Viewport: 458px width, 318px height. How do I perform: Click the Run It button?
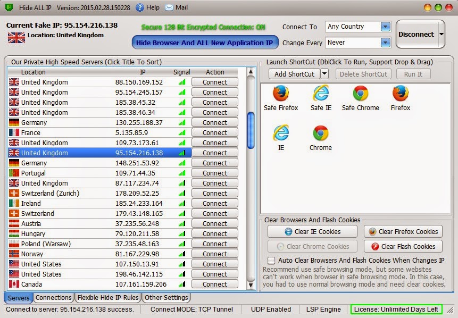pyautogui.click(x=413, y=74)
